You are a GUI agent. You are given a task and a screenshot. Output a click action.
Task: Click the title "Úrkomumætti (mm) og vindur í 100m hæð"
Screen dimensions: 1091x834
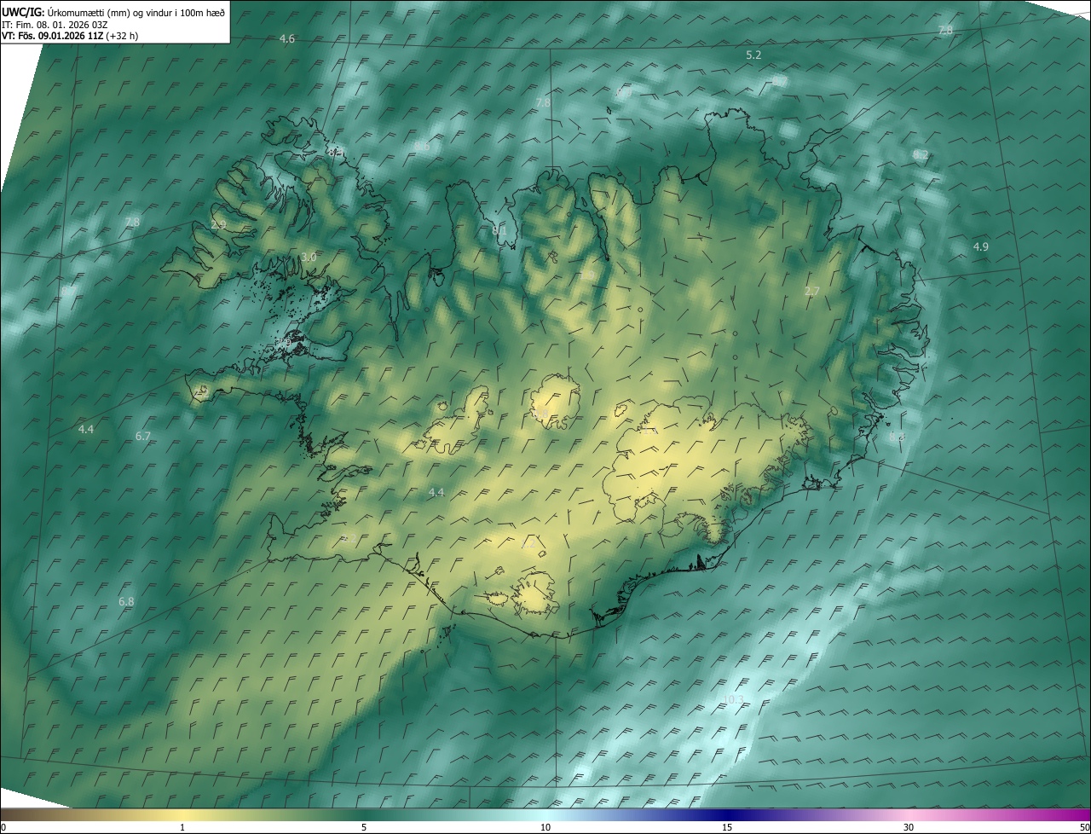(x=137, y=12)
